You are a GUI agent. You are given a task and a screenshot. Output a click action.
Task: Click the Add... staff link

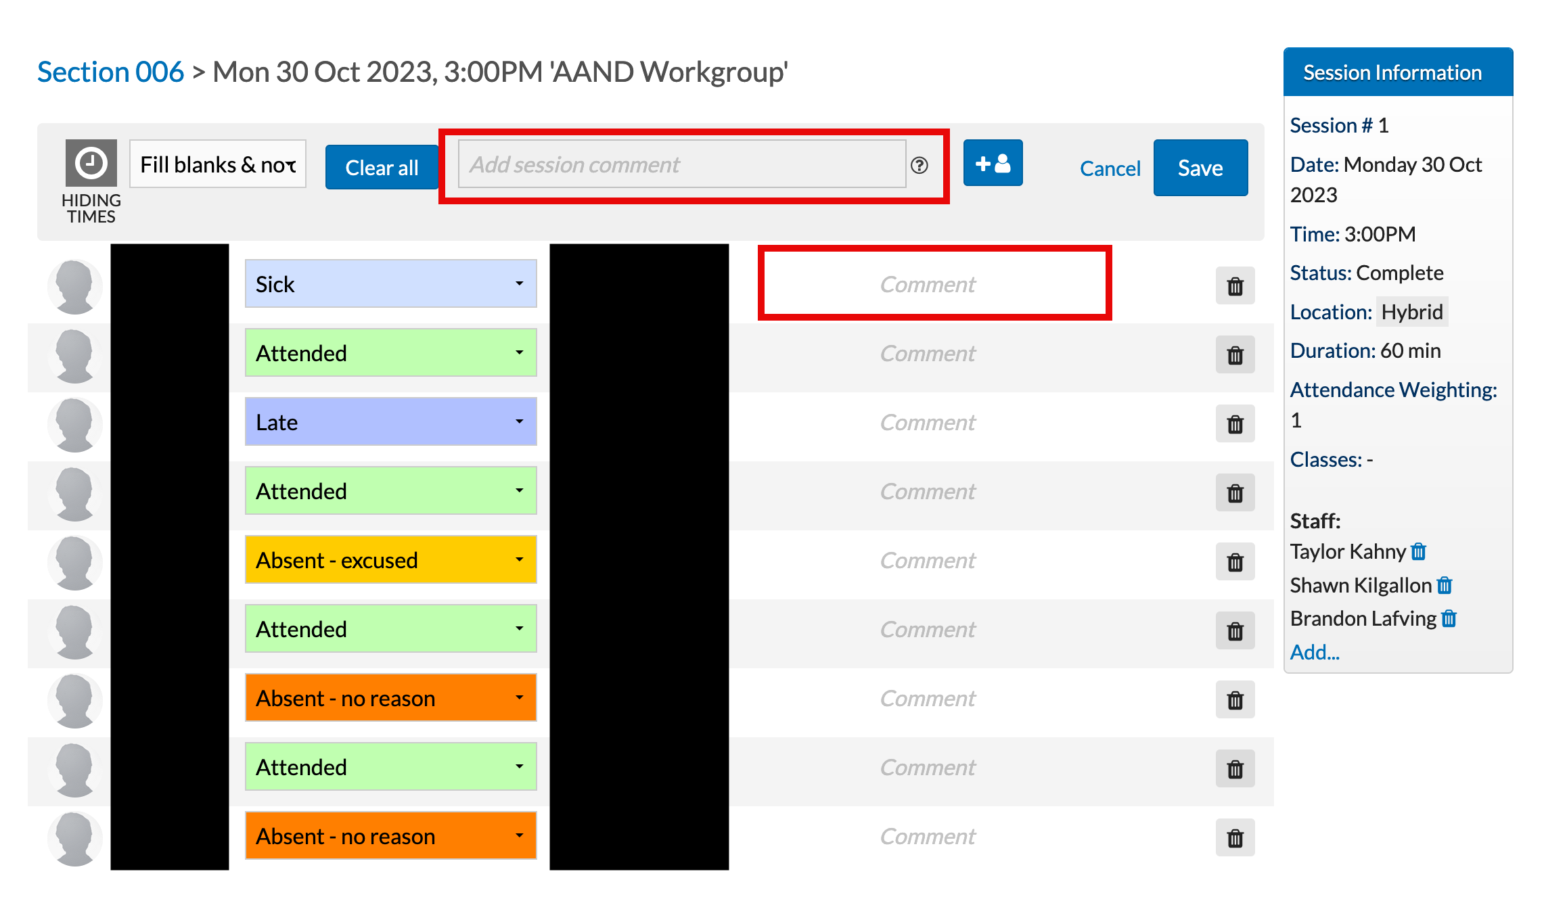1314,652
